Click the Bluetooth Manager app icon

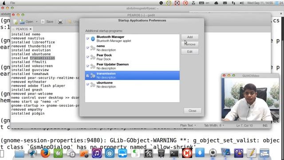coord(93,39)
